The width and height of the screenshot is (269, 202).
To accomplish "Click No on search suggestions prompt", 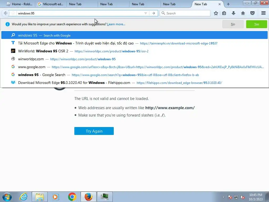I will coord(233,24).
